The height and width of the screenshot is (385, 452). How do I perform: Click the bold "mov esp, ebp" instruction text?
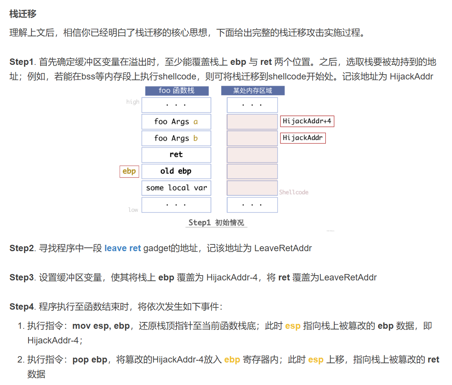click(x=101, y=326)
